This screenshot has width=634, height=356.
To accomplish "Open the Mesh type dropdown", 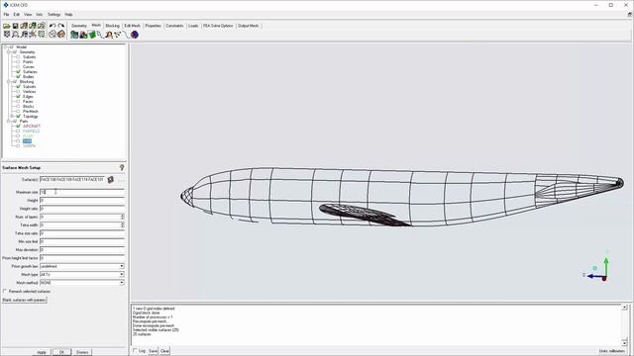I will point(121,275).
